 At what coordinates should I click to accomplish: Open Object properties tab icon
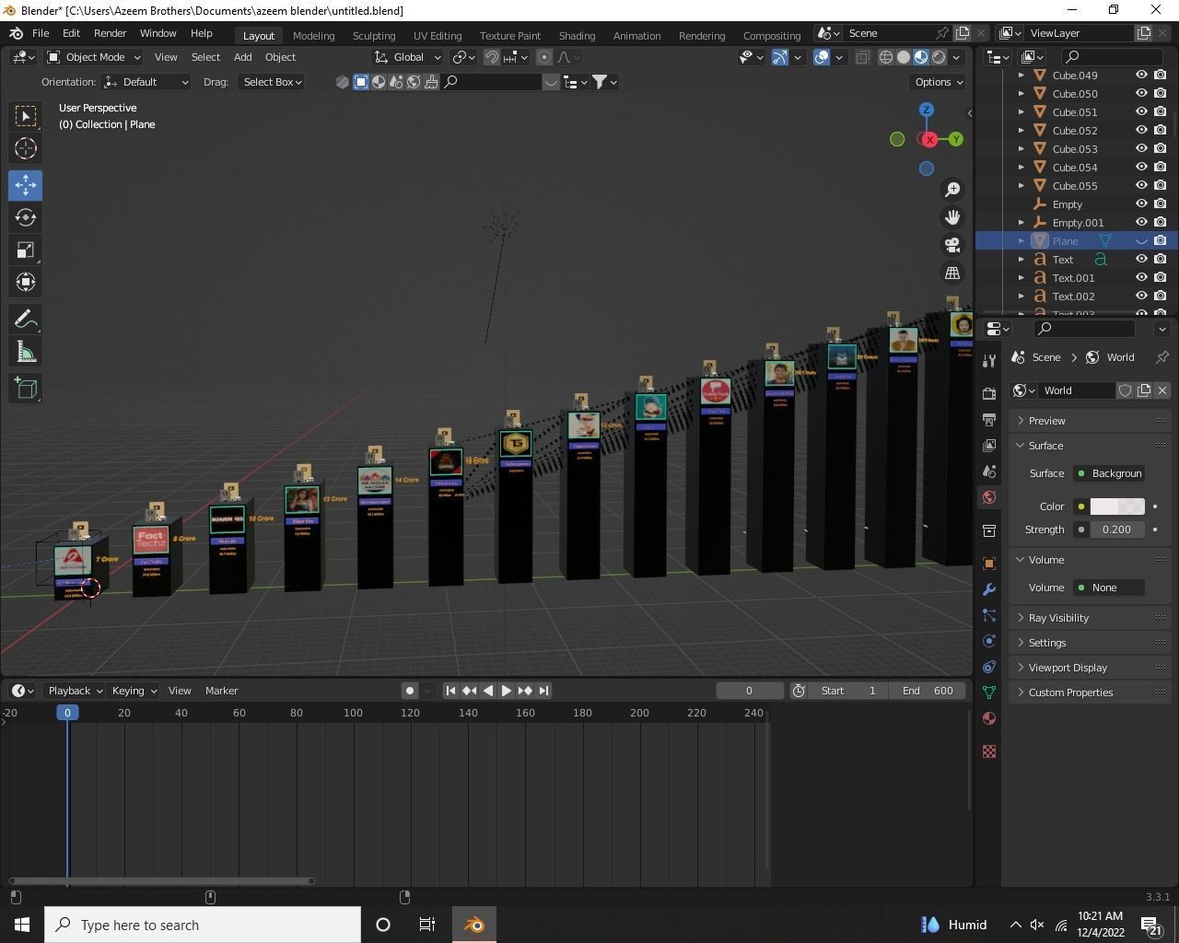click(989, 563)
